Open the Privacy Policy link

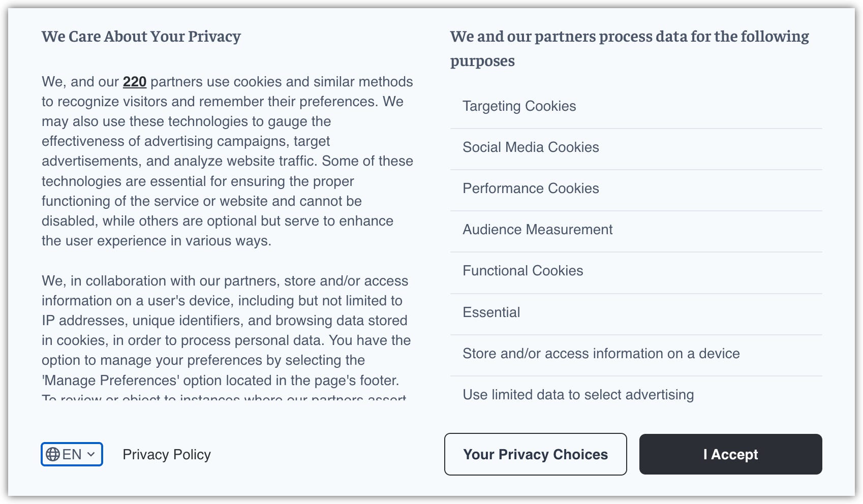pos(166,454)
